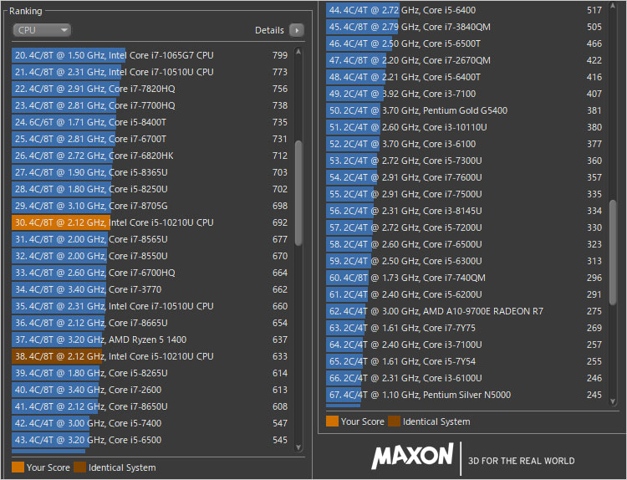Select rank 53 Core i5-7300U entry
Screen dimensions: 627x480
(465, 161)
